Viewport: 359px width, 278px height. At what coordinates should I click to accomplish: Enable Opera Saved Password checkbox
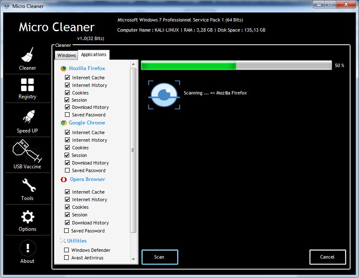pos(66,230)
